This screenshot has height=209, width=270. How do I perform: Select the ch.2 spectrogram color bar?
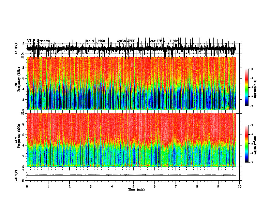246,144
